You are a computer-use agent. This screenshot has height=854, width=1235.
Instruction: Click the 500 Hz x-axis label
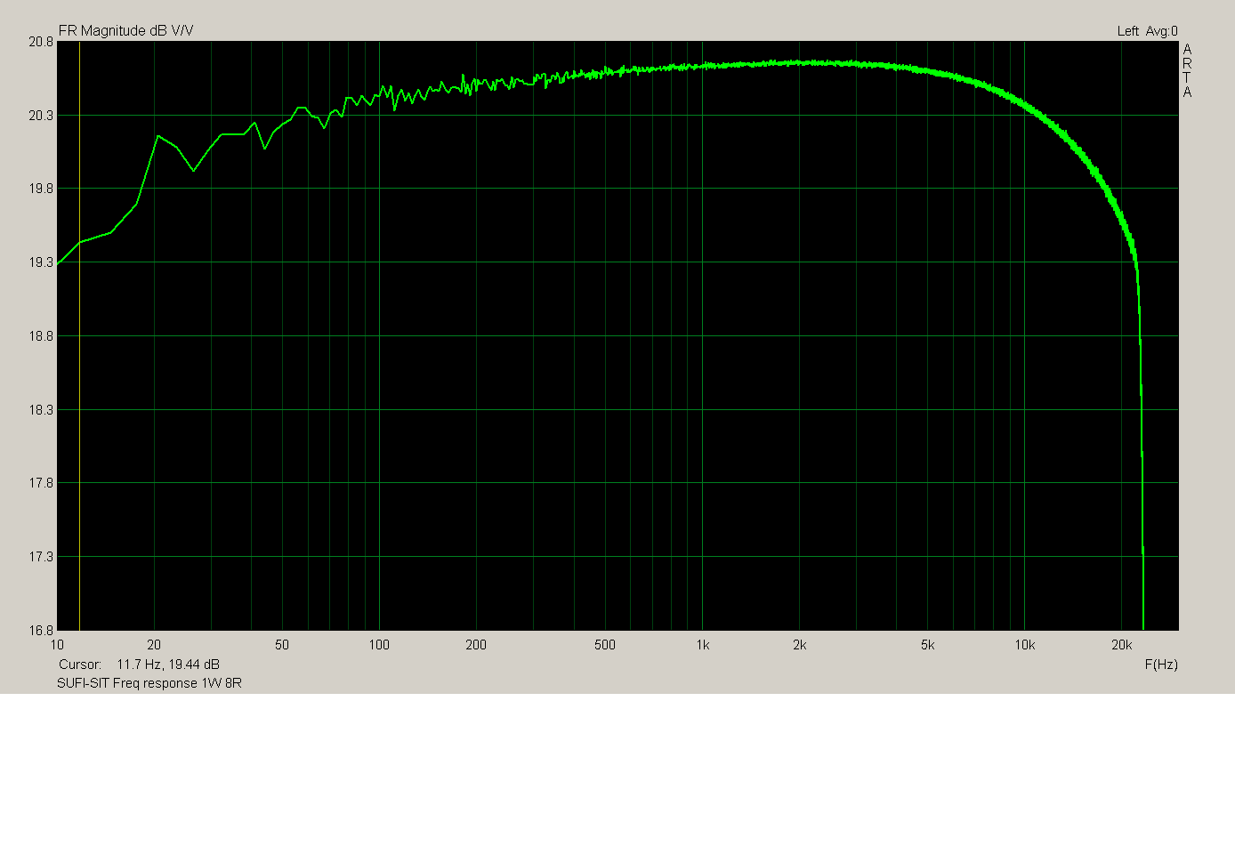point(605,645)
